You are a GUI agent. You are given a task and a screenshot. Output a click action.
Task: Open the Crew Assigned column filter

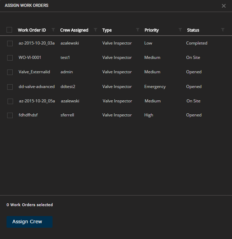tap(95, 30)
